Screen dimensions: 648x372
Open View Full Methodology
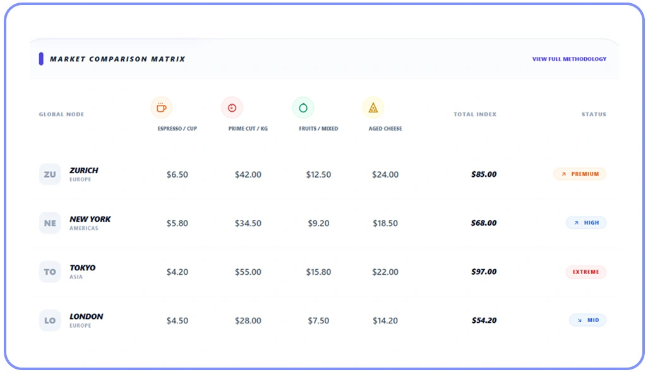(570, 59)
